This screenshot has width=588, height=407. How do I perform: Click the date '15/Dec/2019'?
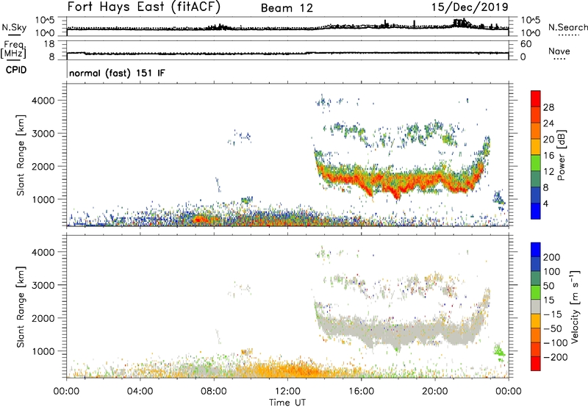[470, 7]
